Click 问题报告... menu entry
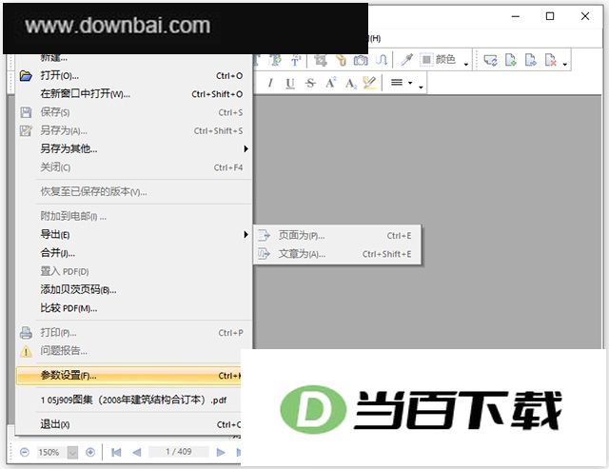The height and width of the screenshot is (469, 609). [x=134, y=351]
